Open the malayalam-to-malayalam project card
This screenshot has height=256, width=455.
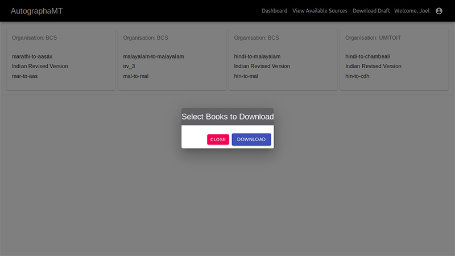pos(172,59)
